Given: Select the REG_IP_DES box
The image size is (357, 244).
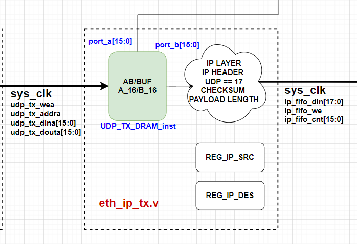Looking at the screenshot, I should [230, 196].
